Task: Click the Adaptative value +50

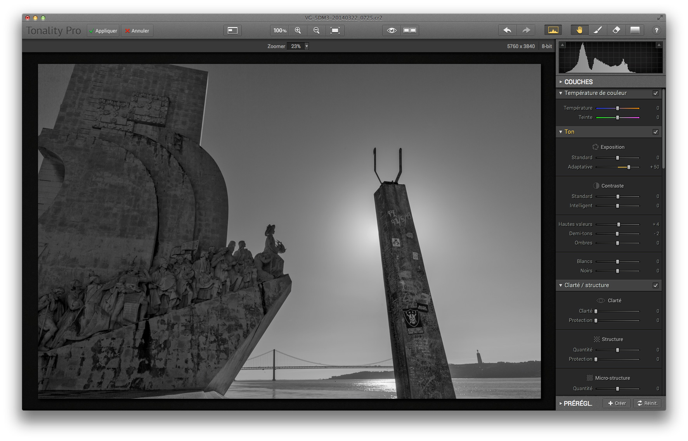Action: [654, 167]
